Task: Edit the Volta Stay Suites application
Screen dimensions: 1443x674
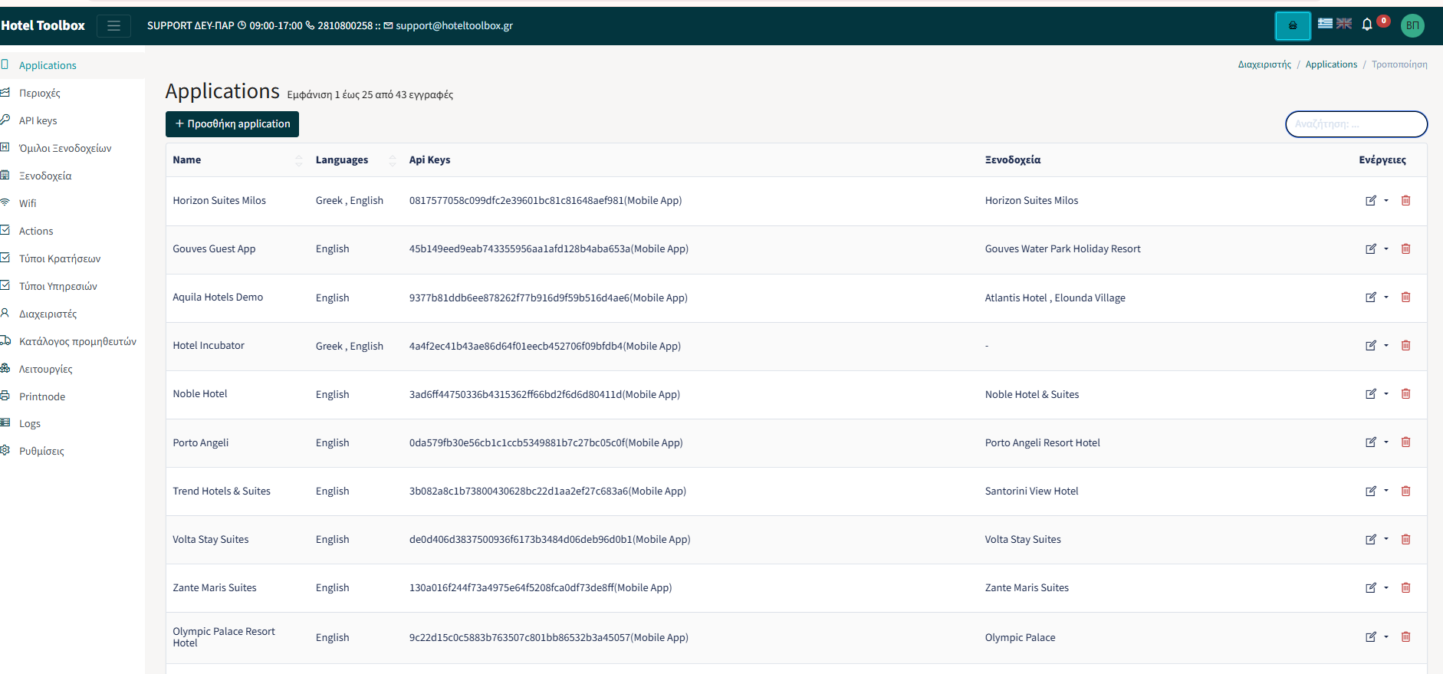Action: [x=1371, y=539]
